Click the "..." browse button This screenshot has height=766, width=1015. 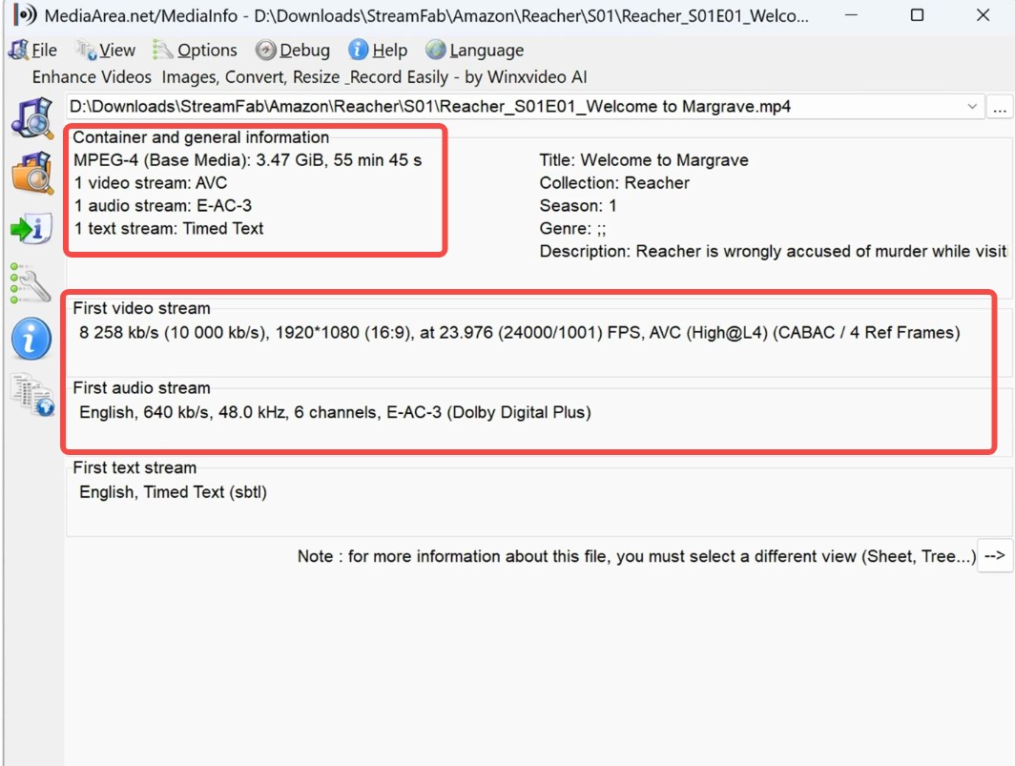click(1000, 107)
